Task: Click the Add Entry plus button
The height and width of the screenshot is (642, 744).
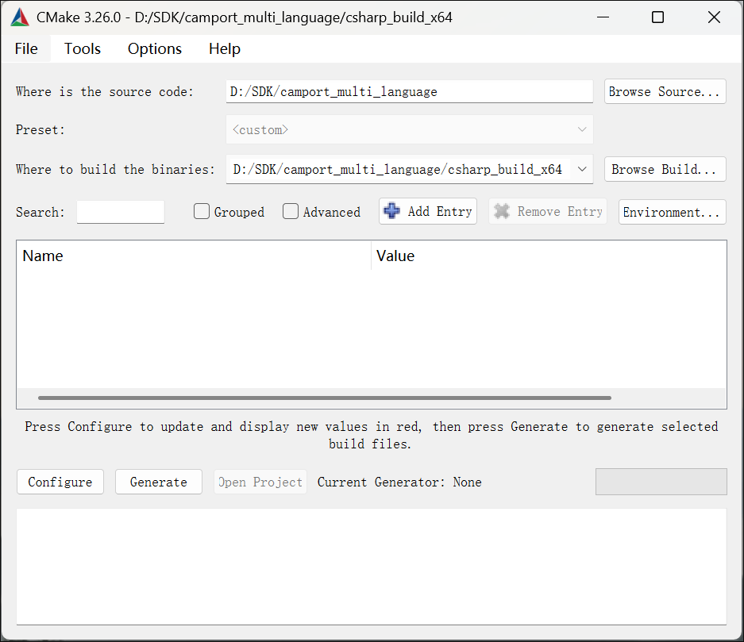Action: point(428,211)
